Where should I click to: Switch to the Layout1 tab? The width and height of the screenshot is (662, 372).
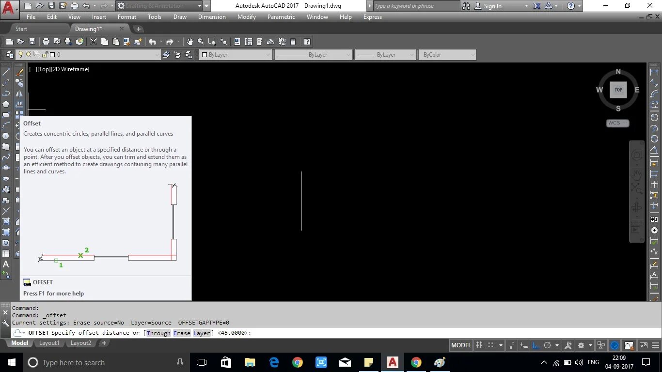[x=49, y=343]
